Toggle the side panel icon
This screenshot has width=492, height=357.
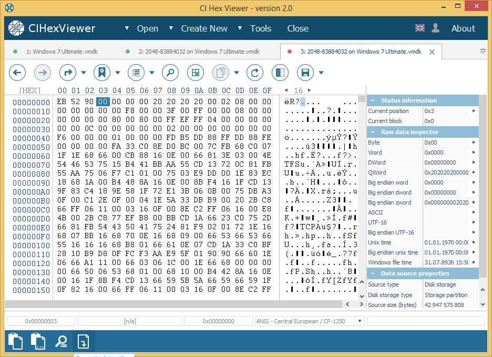280,73
